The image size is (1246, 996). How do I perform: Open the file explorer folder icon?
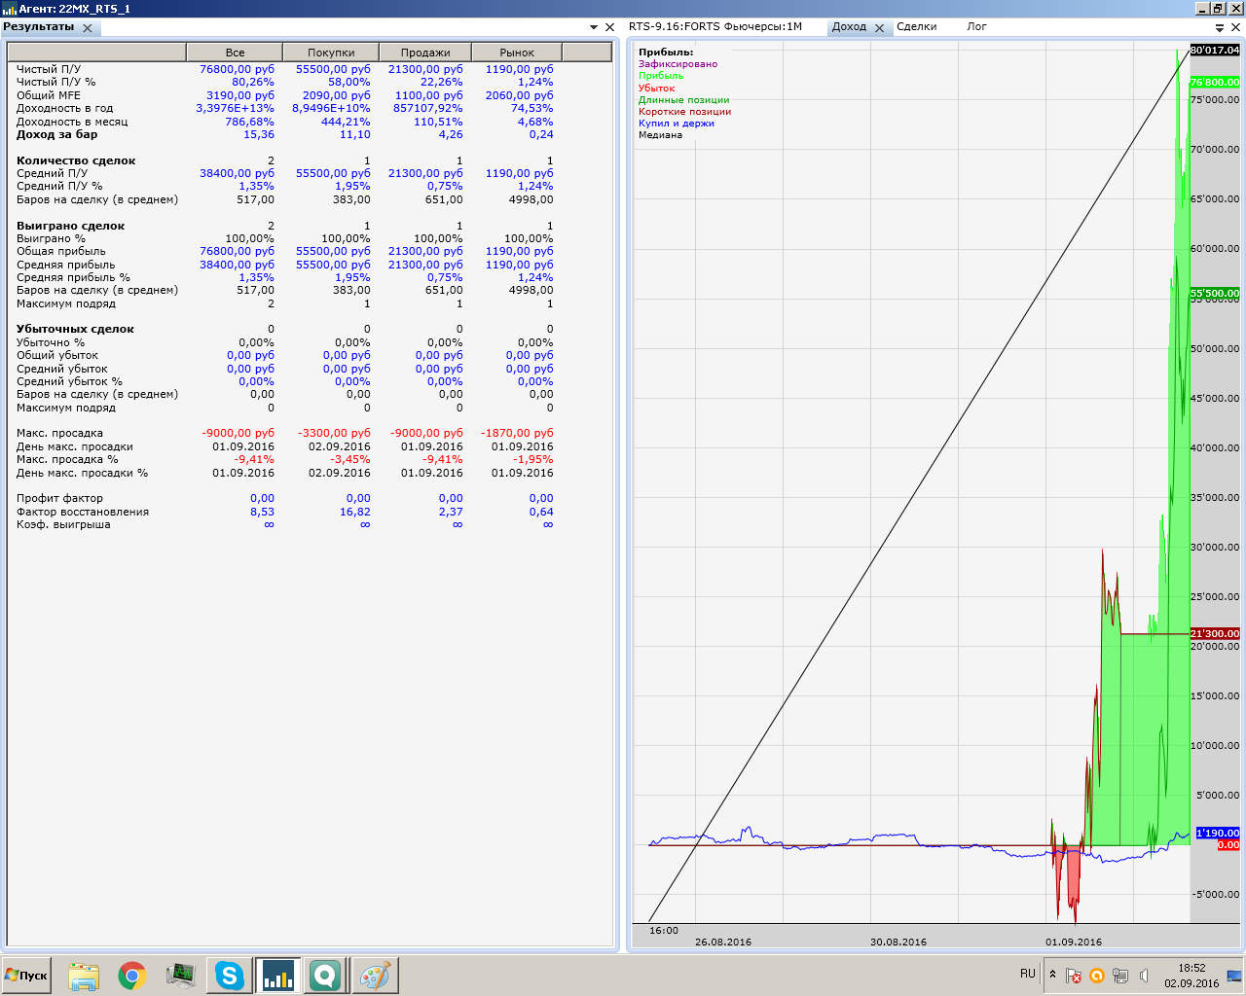point(84,975)
